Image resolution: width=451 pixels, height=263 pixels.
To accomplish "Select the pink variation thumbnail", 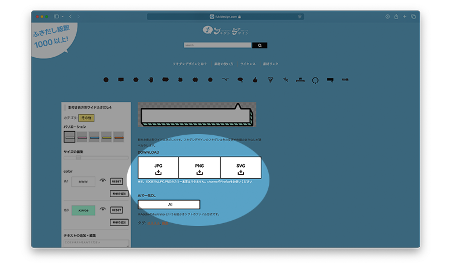I will click(x=82, y=137).
